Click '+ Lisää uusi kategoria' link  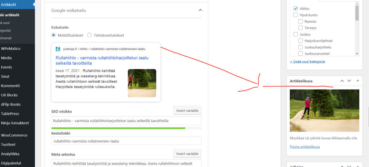[307, 61]
